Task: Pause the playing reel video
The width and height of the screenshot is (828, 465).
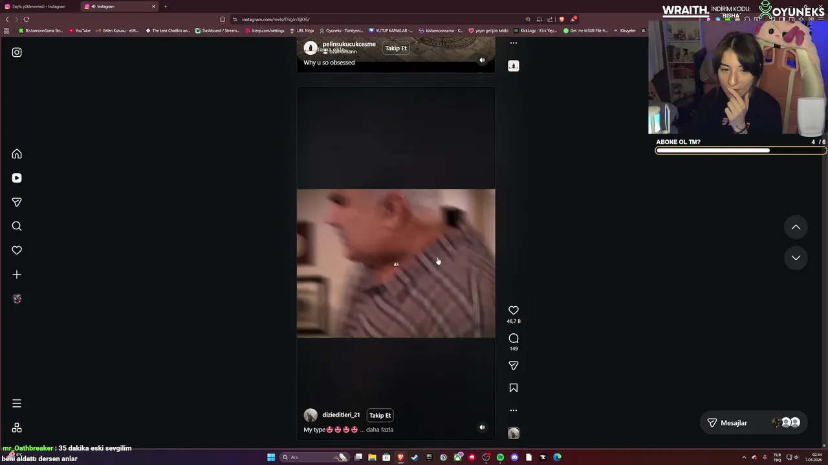Action: [x=396, y=263]
